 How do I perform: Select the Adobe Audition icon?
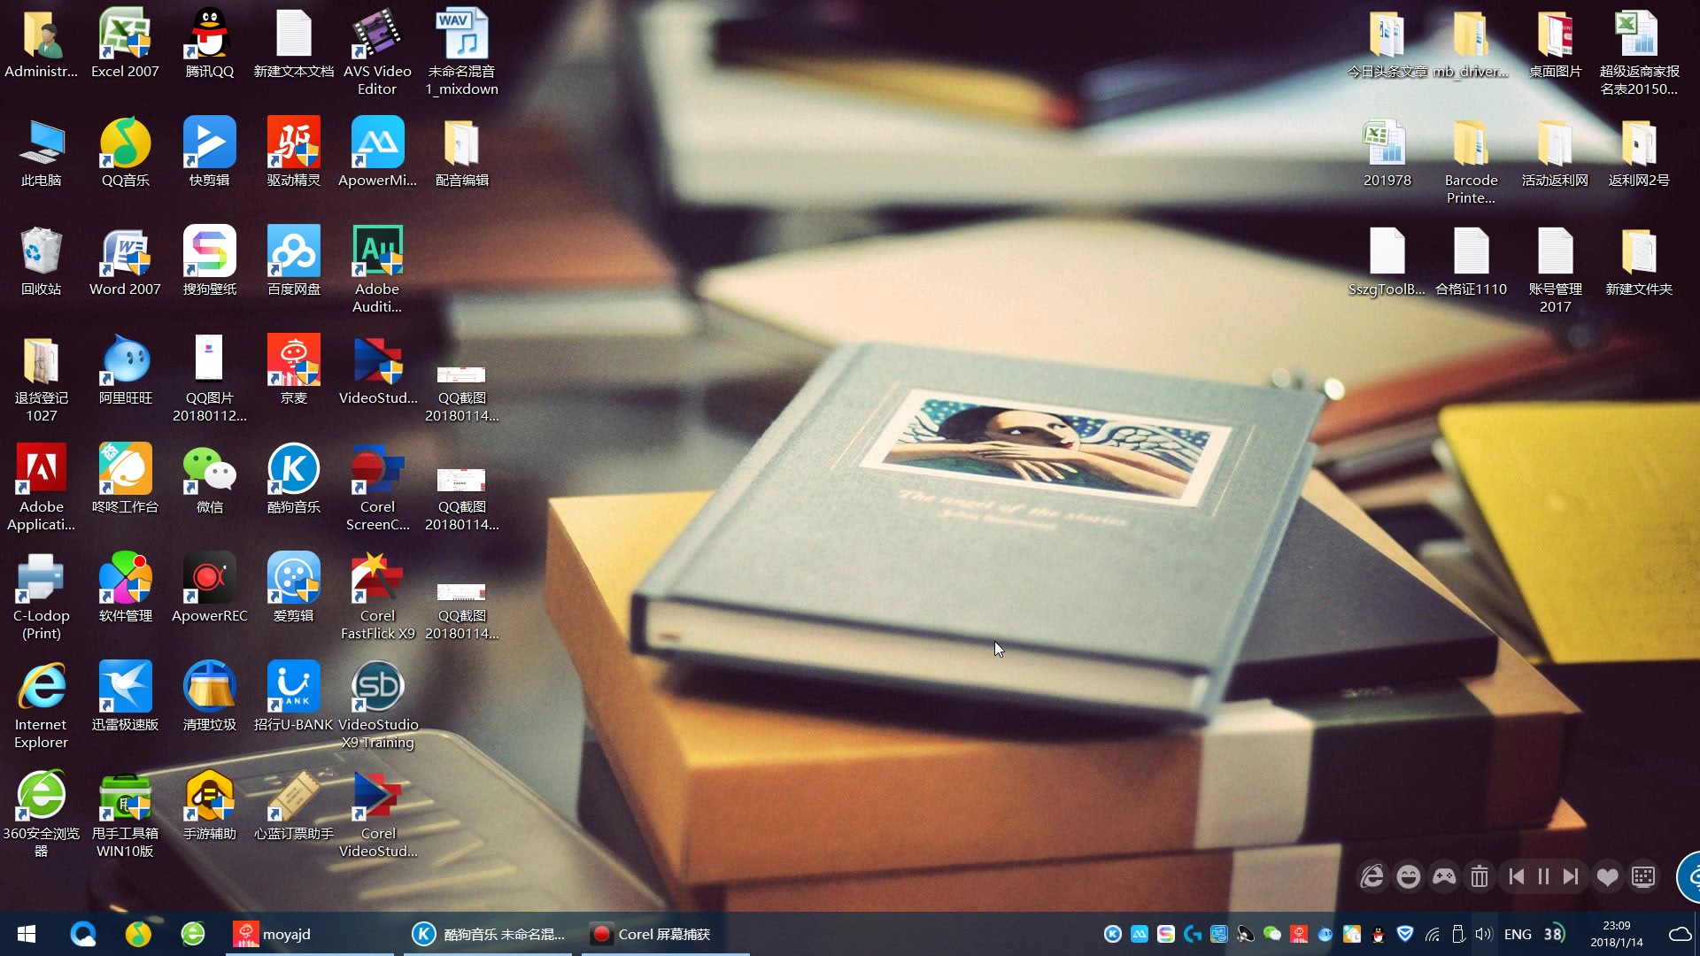(377, 271)
